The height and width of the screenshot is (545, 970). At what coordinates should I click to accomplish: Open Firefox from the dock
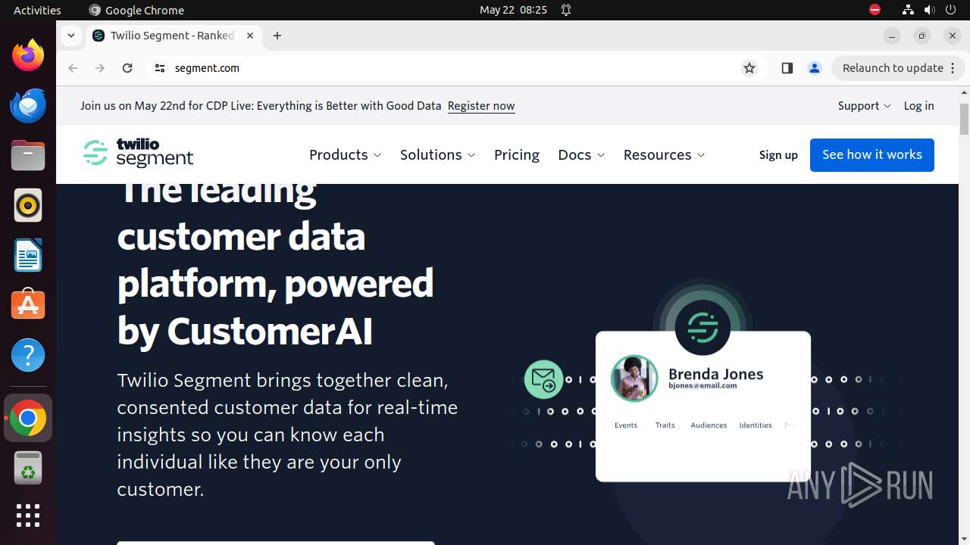click(28, 55)
